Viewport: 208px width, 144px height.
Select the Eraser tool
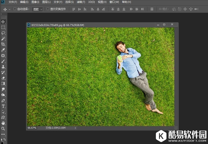[x=3, y=78]
